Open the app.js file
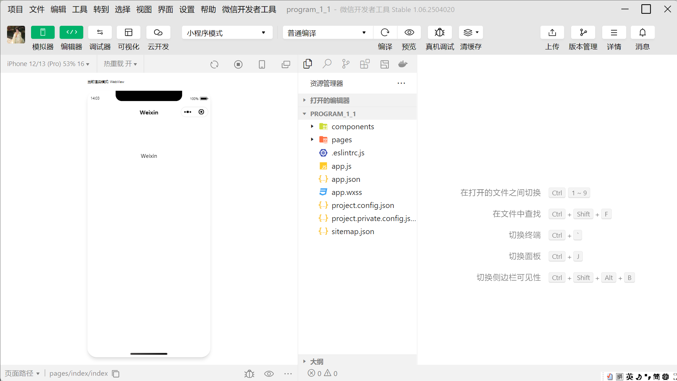The width and height of the screenshot is (677, 381). point(357,166)
